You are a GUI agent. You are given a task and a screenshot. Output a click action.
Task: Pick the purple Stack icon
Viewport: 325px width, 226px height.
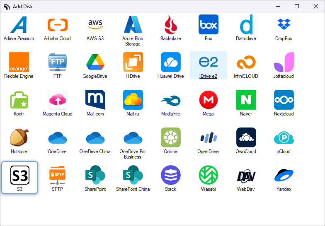tap(171, 175)
